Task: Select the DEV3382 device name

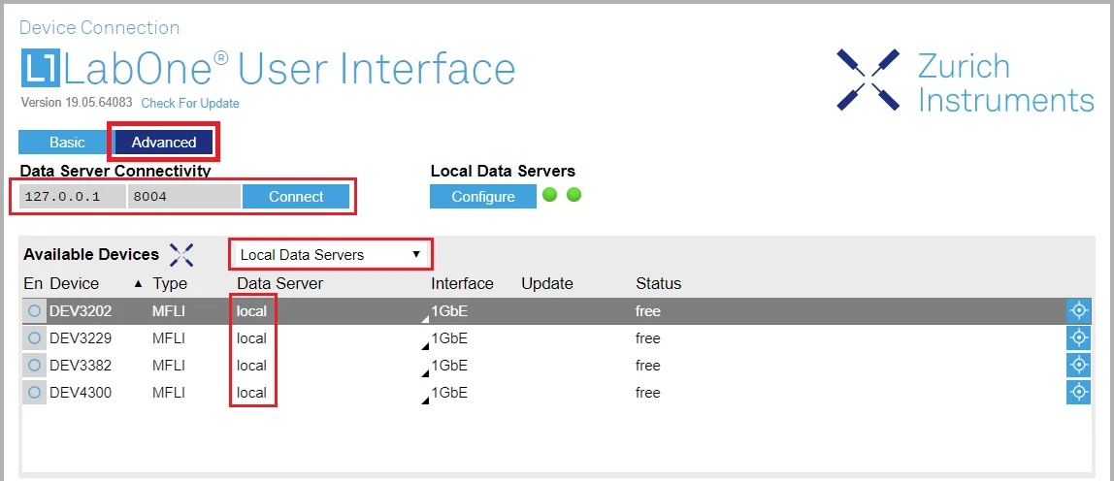Action: coord(81,366)
